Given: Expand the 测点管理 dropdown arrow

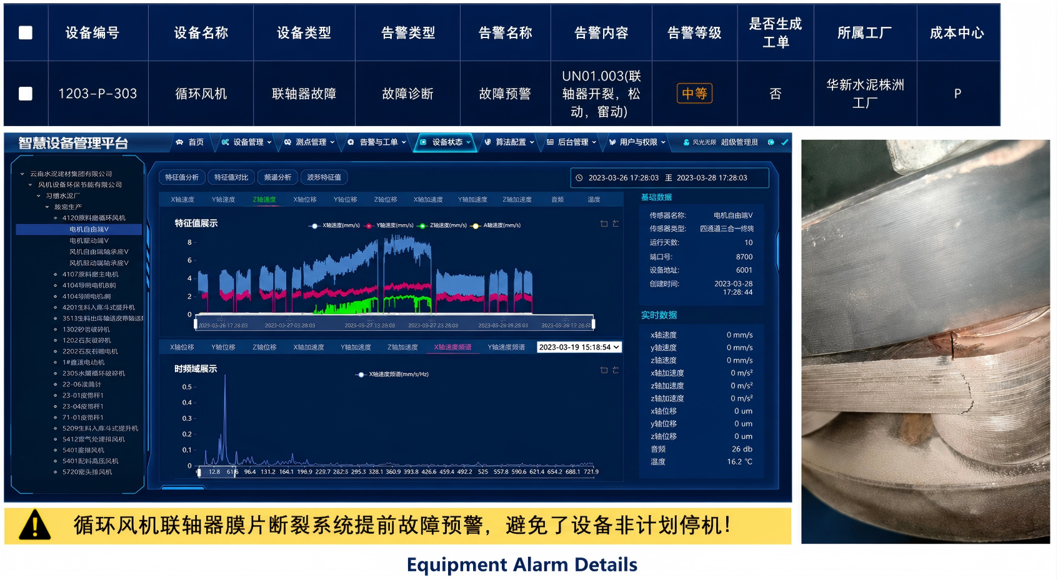Looking at the screenshot, I should (332, 142).
